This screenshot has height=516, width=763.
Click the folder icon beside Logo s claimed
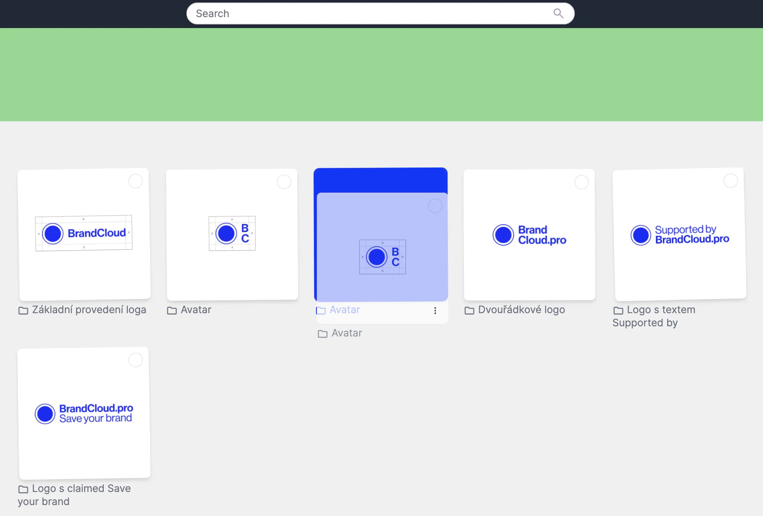pyautogui.click(x=23, y=489)
